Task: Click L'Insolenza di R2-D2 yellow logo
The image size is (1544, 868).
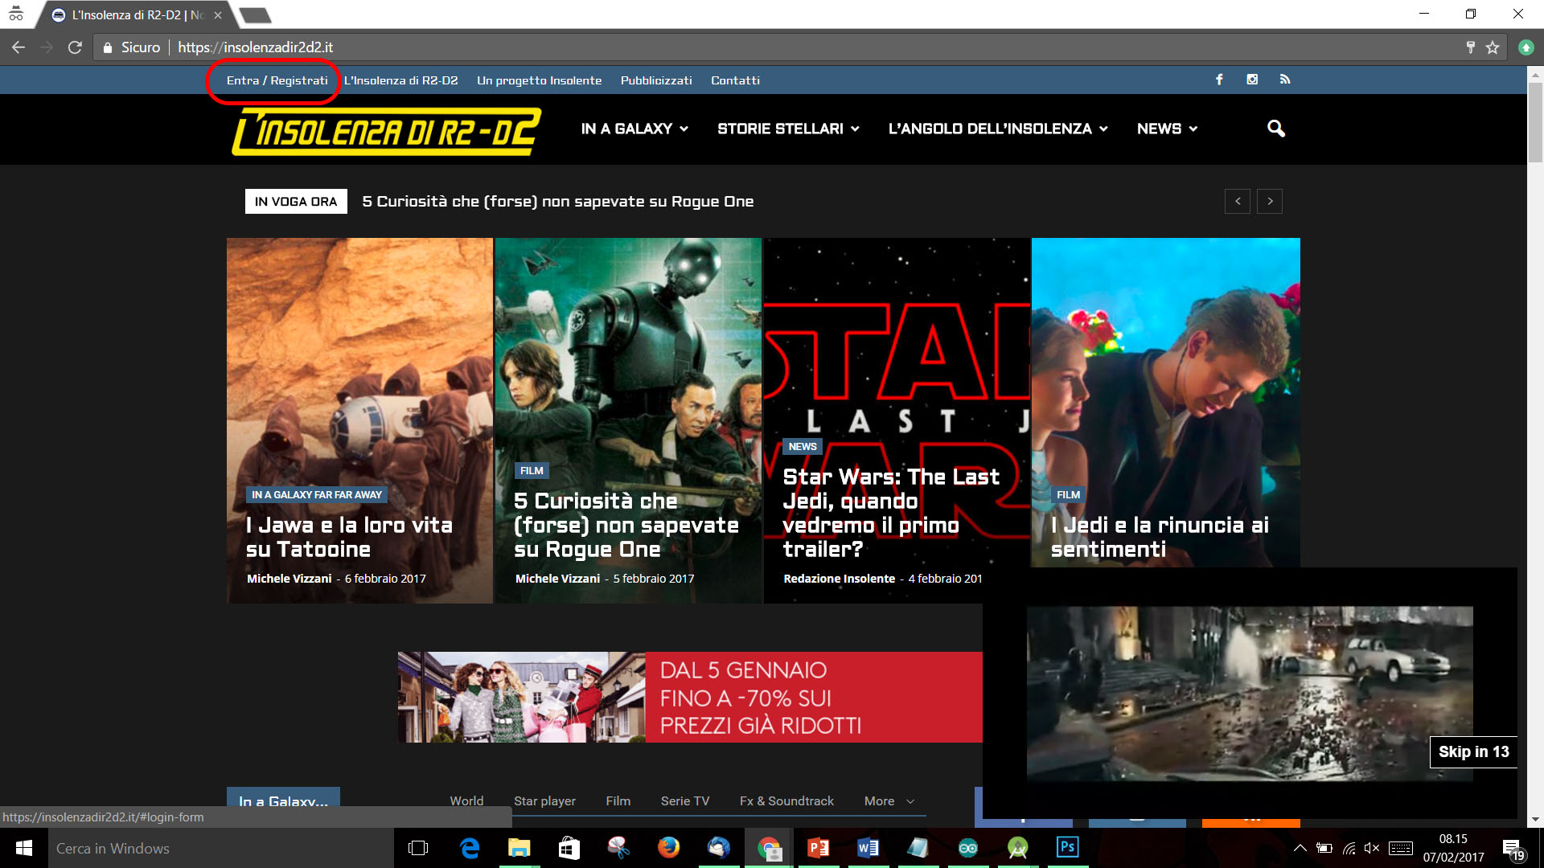Action: 386,130
